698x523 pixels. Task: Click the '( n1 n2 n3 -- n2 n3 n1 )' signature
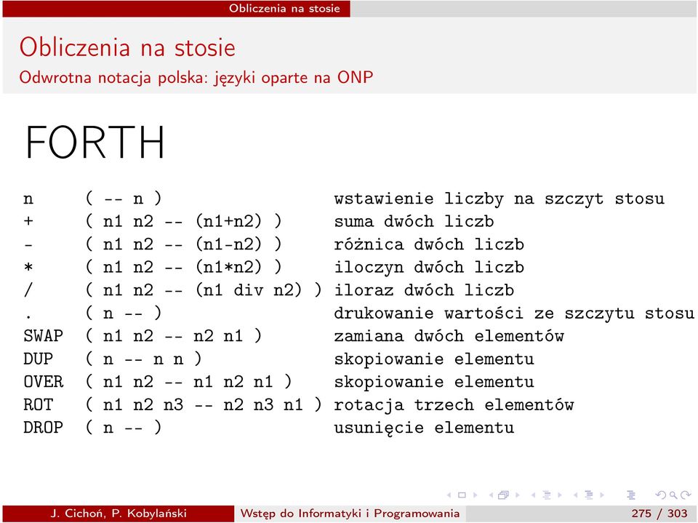(204, 404)
